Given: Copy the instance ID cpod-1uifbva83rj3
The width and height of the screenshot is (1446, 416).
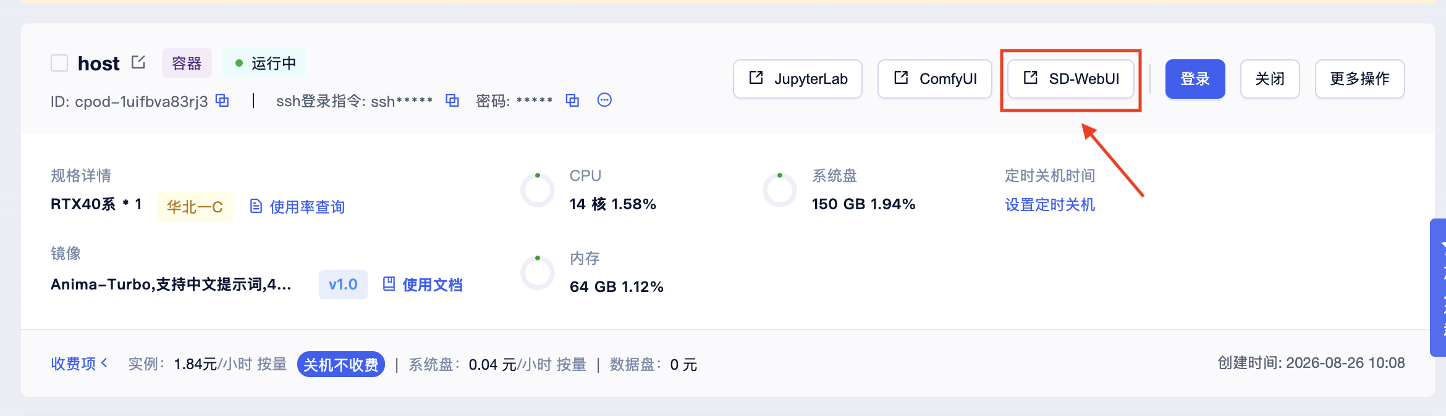Looking at the screenshot, I should [x=222, y=100].
